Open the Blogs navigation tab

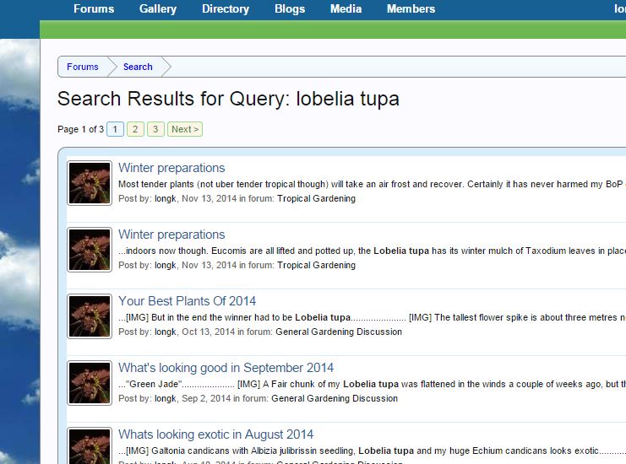click(x=290, y=9)
